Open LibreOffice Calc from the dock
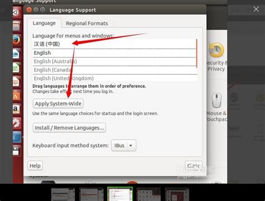This screenshot has width=265, height=201. 16,68
